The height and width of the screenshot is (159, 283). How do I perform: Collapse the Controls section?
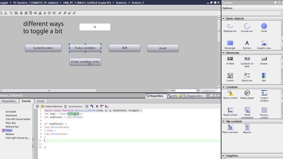pos(223,87)
